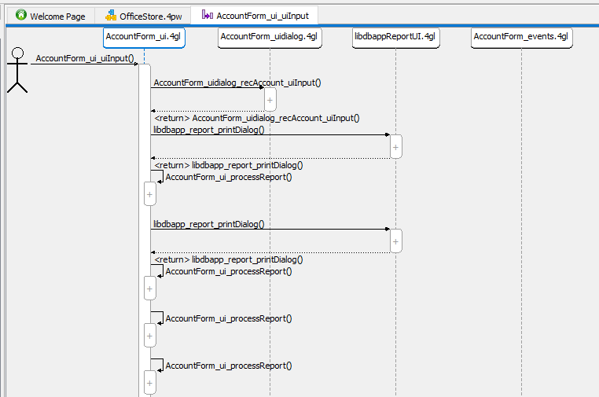This screenshot has height=397, width=599.
Task: Select the actor stick figure
Action: coord(17,70)
